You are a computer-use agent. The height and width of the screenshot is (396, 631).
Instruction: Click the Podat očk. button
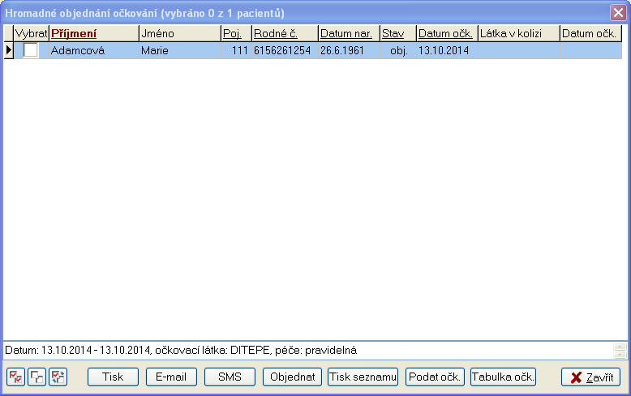click(436, 377)
